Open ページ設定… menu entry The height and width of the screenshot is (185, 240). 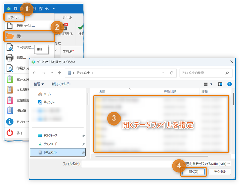25,47
